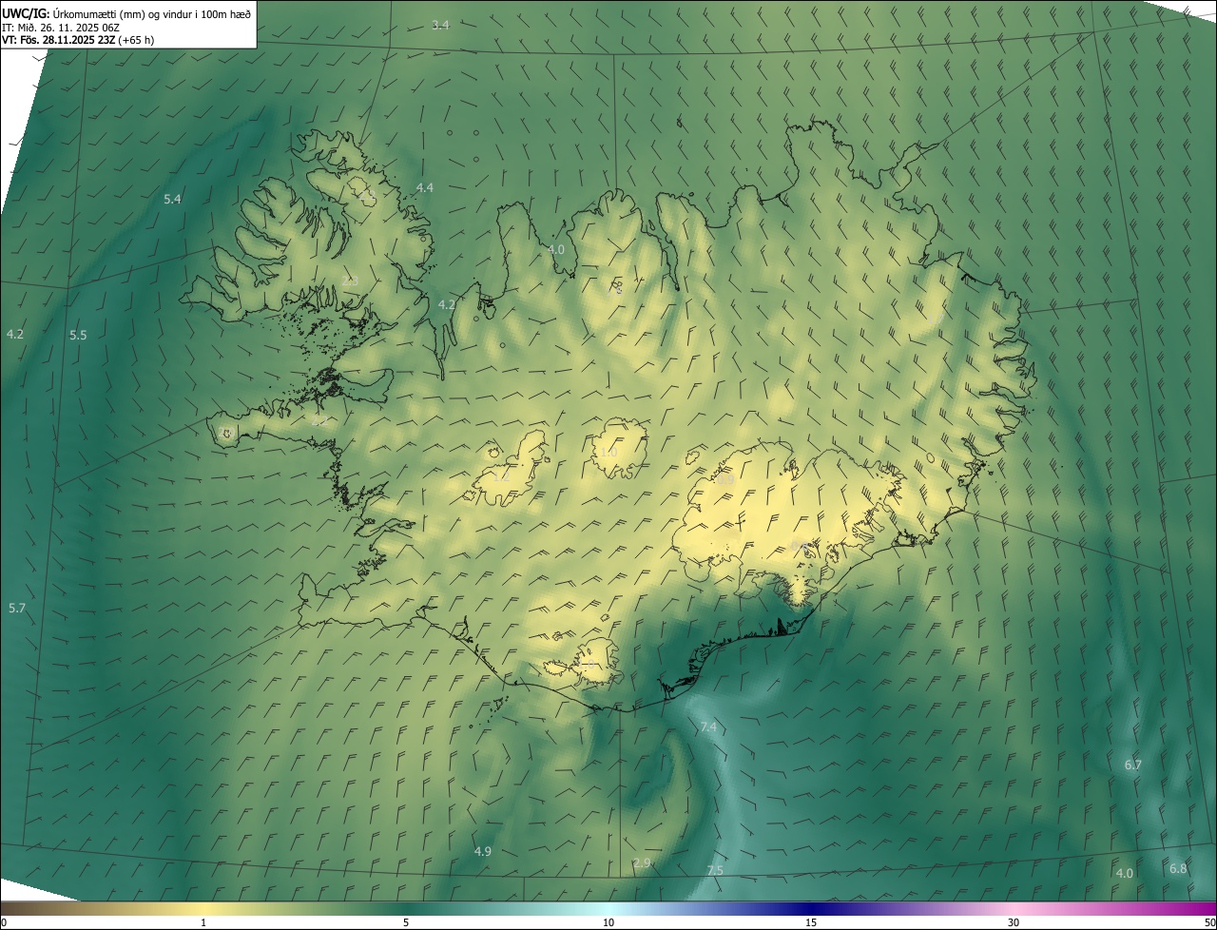Click the 0 tick label on the colour scale

4,922
